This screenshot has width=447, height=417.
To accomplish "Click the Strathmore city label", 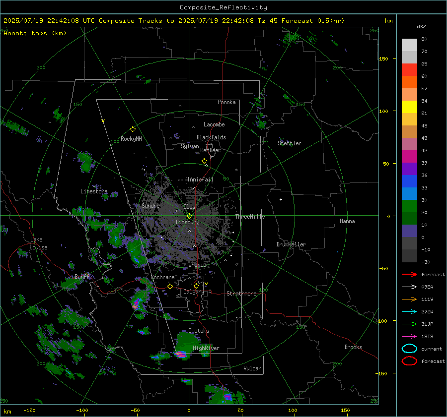I will pos(241,294).
